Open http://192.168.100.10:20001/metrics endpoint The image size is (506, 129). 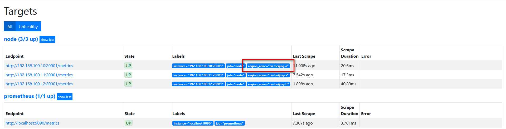tap(39, 66)
